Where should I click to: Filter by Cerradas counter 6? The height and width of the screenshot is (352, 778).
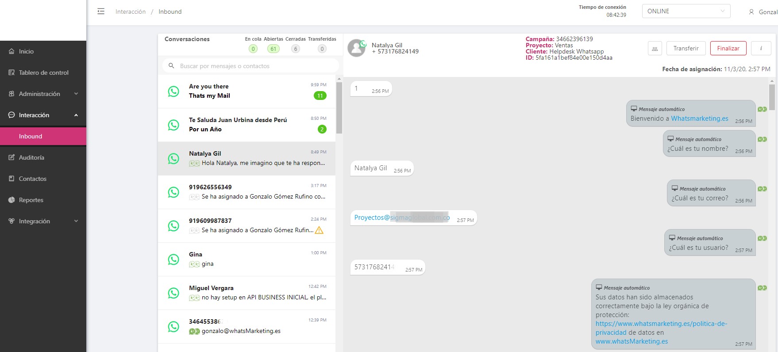[x=296, y=49]
